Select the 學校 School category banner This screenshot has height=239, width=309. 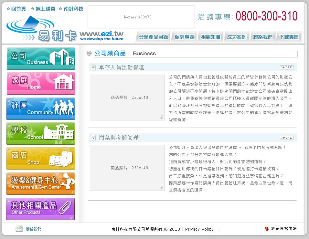pos(41,133)
